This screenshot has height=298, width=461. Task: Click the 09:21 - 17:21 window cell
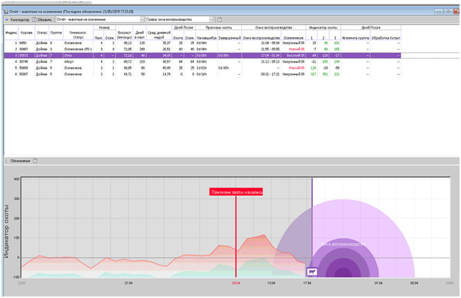coord(261,75)
